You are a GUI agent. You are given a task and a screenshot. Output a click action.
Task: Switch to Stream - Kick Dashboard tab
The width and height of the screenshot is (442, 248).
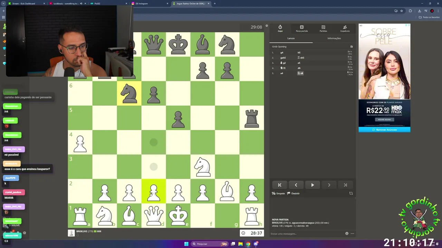pos(26,3)
